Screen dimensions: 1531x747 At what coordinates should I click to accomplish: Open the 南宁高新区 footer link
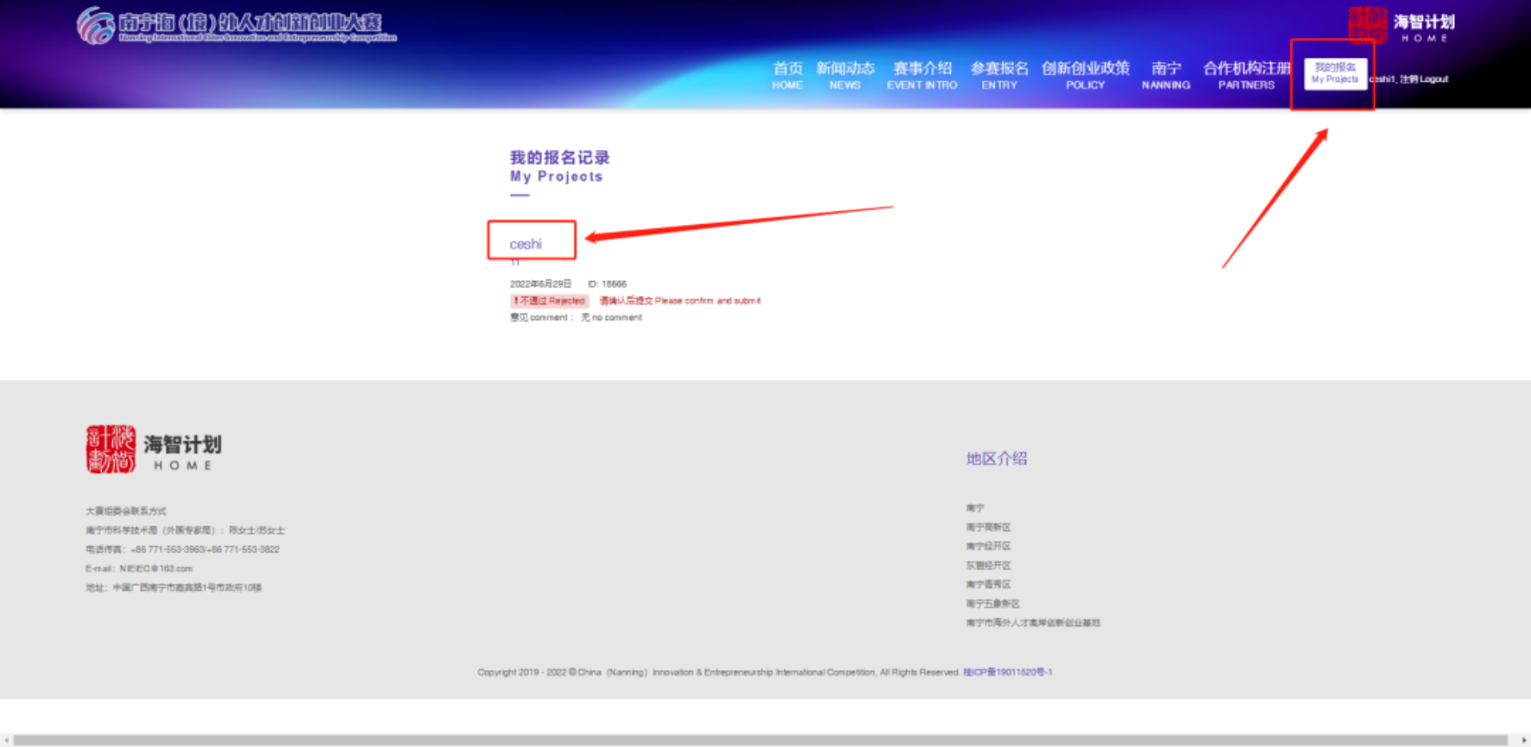[988, 527]
